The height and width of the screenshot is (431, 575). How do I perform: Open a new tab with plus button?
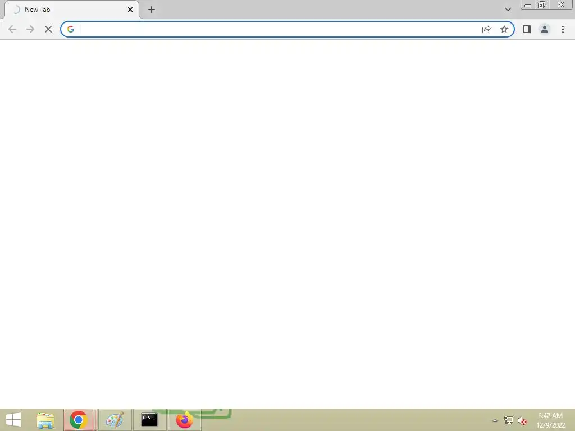click(x=152, y=10)
